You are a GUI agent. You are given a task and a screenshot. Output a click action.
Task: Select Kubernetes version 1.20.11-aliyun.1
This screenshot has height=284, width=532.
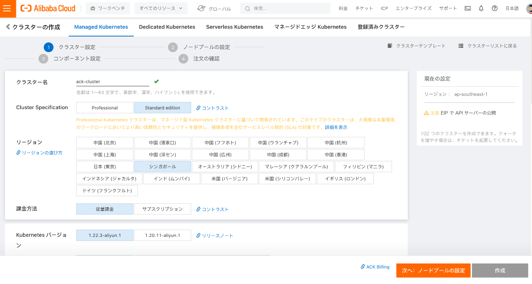tap(163, 235)
